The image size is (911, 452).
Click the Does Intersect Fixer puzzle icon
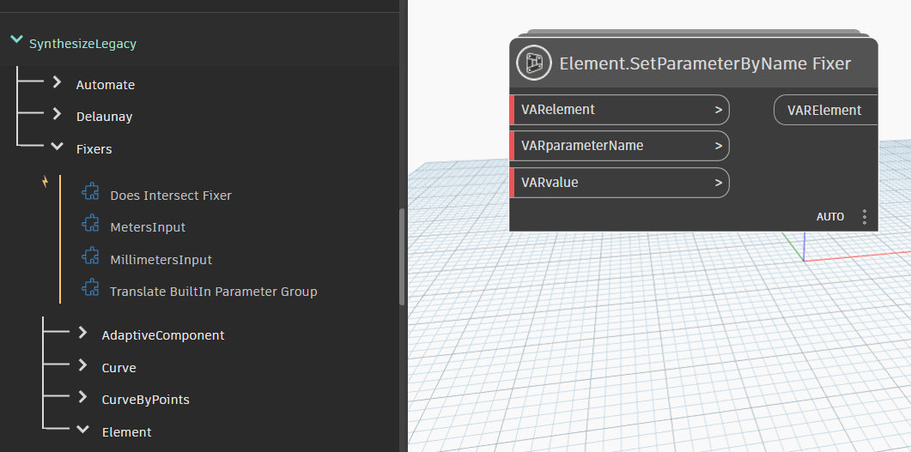point(91,191)
